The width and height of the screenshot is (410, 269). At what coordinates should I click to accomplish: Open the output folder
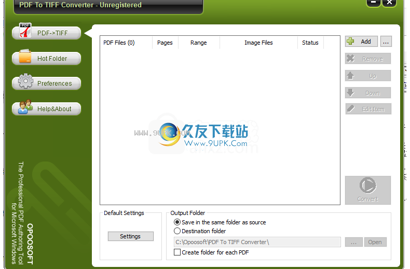(375, 242)
